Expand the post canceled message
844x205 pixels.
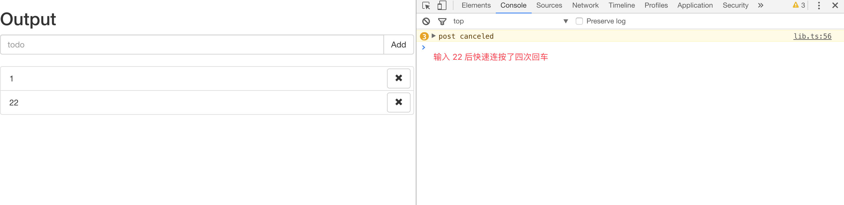433,36
